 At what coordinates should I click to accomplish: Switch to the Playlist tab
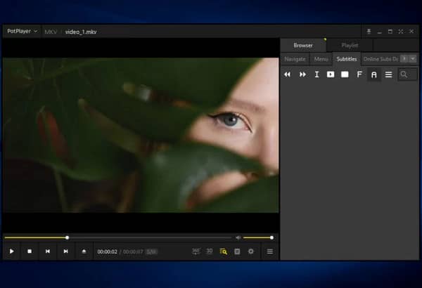(x=350, y=45)
